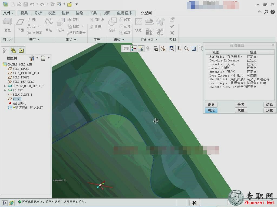Click the 参考 button in skirt dialog
277x207 pixels.
(241, 105)
